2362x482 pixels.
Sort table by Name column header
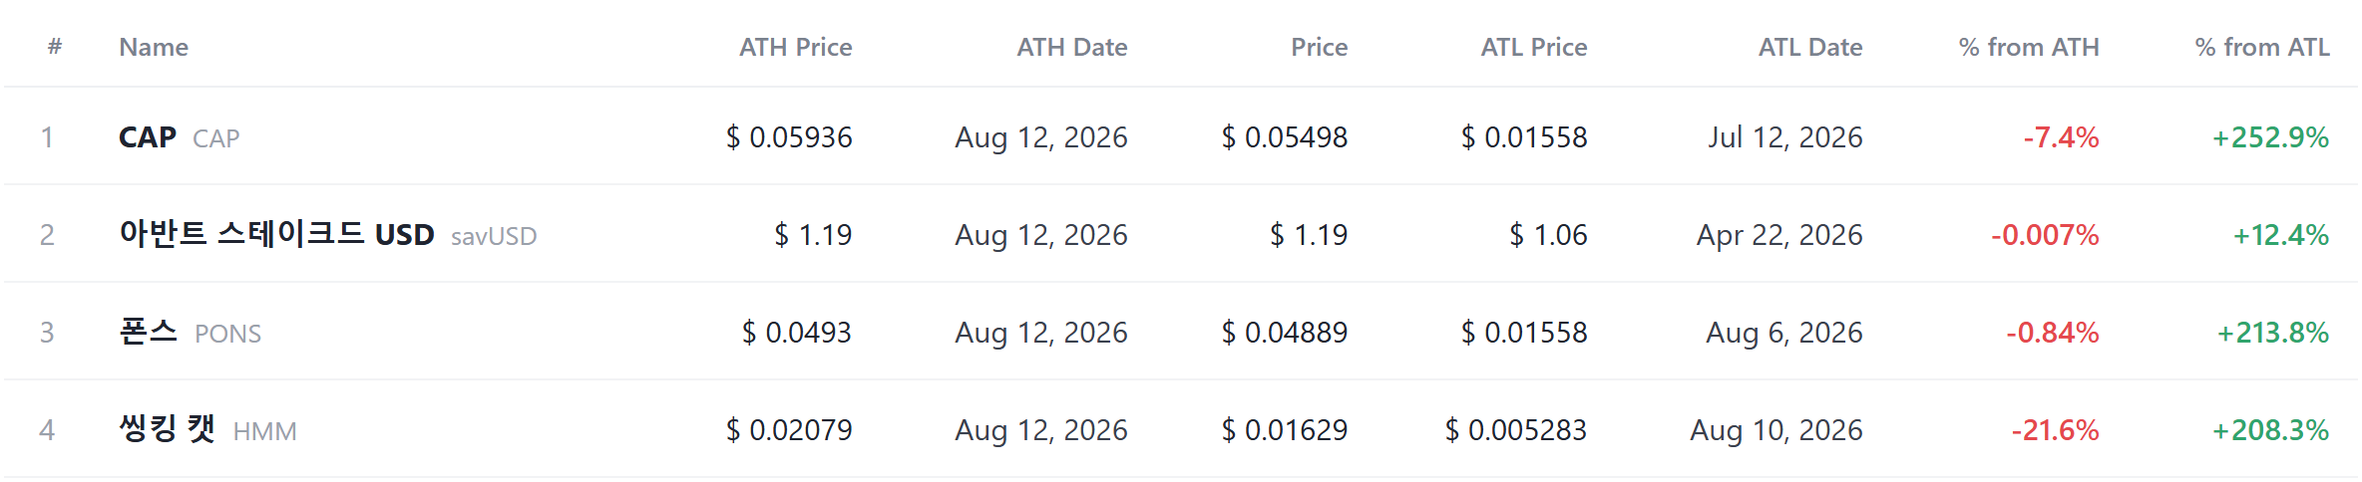point(154,47)
